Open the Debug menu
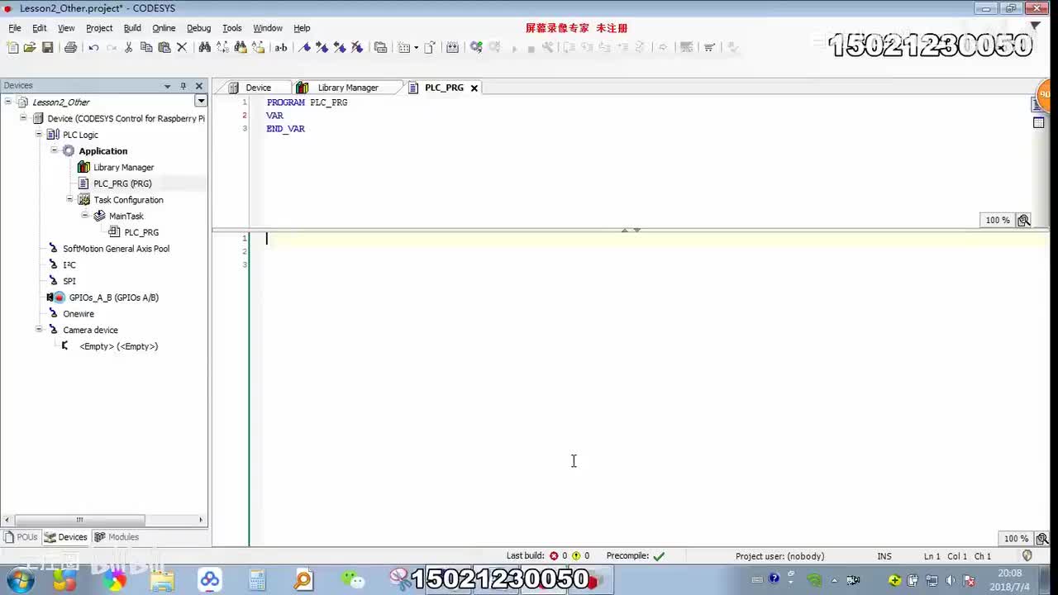This screenshot has width=1058, height=595. (x=198, y=28)
